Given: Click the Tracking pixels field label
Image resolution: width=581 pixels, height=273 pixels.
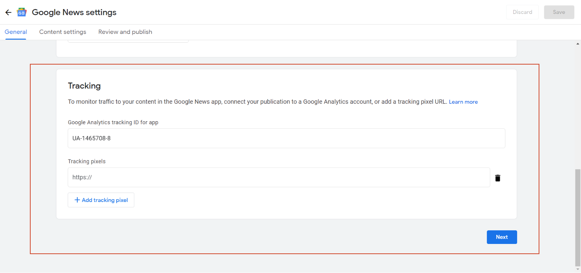Looking at the screenshot, I should pos(87,162).
